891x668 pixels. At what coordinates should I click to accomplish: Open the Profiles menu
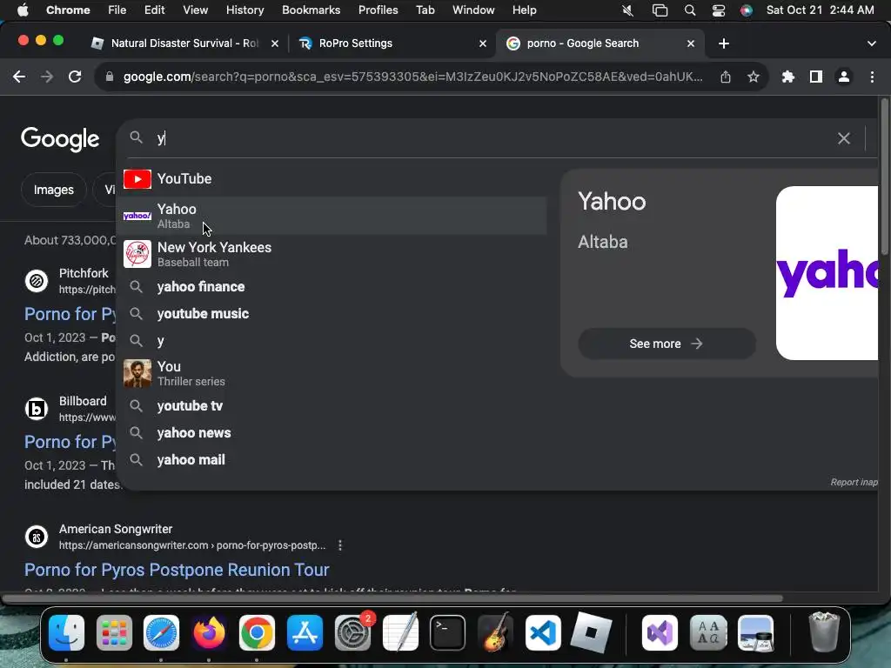378,10
